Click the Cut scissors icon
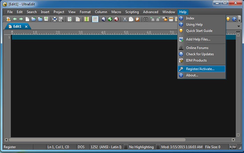Image resolution: width=244 pixels, height=153 pixels. [124, 19]
